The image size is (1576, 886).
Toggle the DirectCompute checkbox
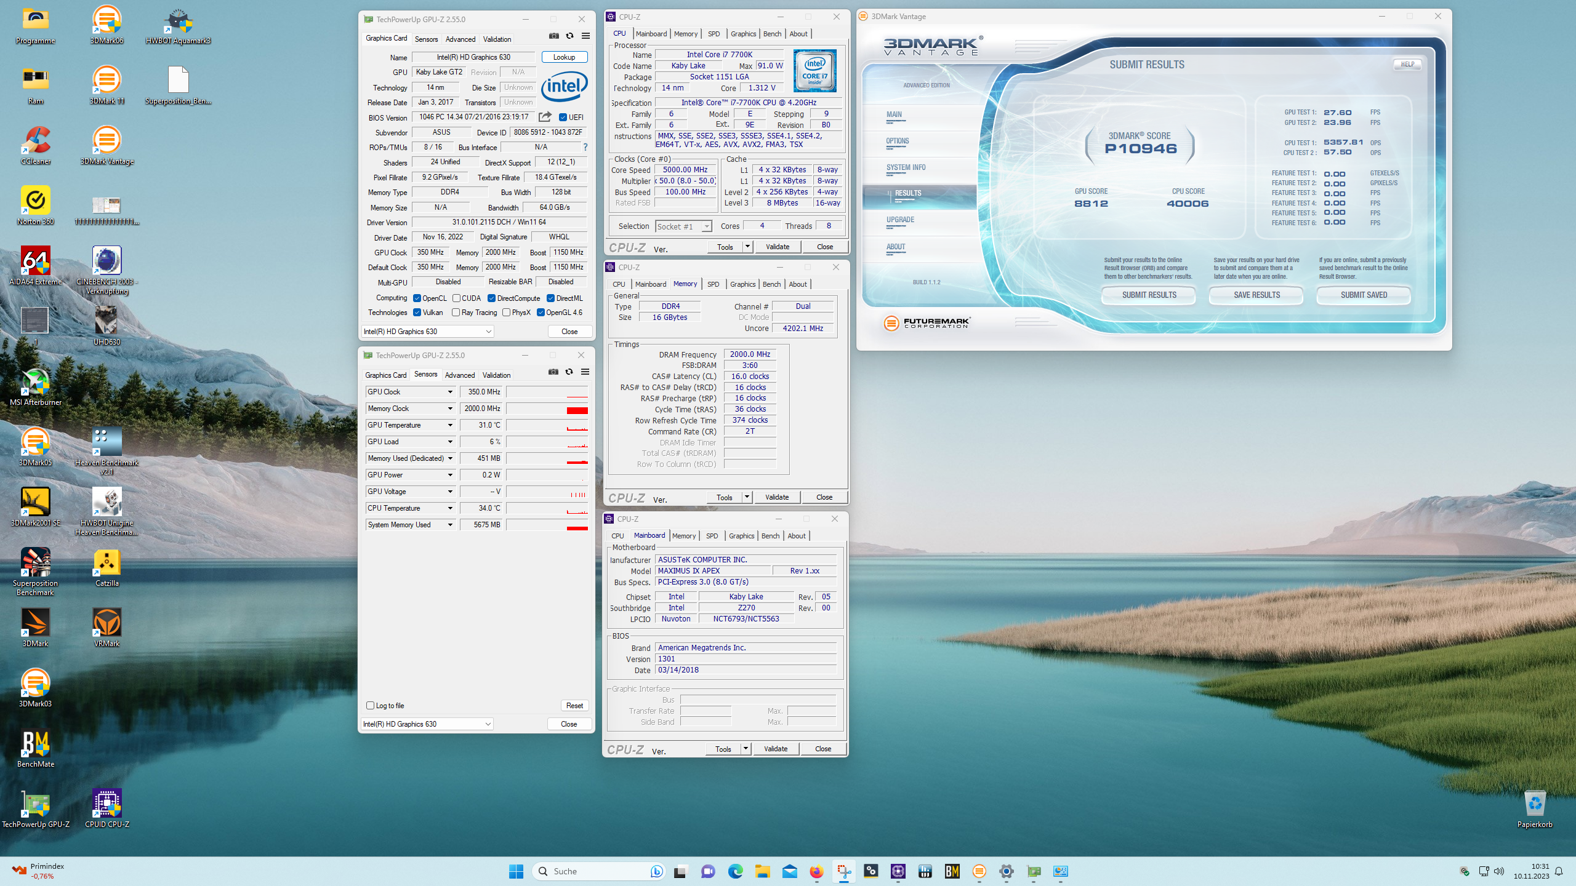click(x=491, y=298)
